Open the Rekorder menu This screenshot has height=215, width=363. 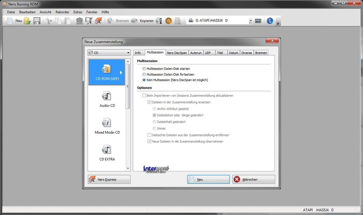click(62, 12)
